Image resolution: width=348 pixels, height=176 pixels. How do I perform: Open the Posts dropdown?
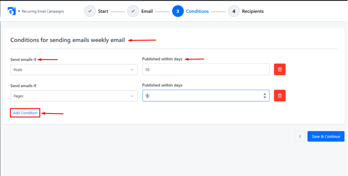click(74, 70)
